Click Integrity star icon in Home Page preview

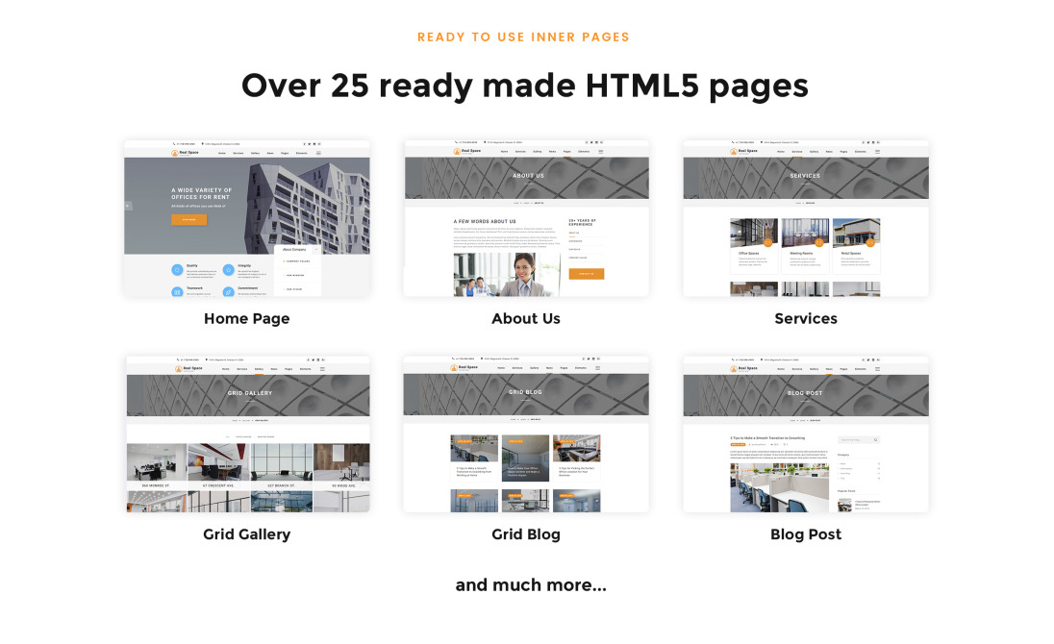pos(229,271)
